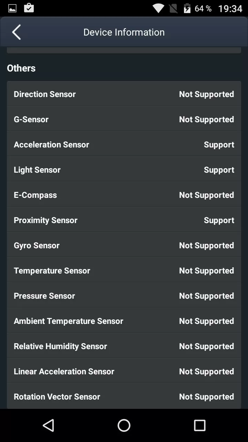Tap the Temperature Sensor row

pos(124,271)
